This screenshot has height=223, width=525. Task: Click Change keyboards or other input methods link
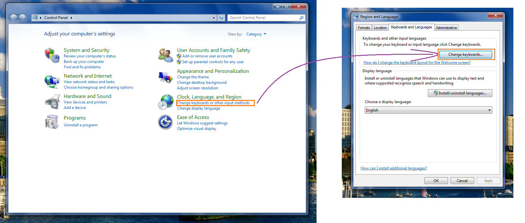213,103
